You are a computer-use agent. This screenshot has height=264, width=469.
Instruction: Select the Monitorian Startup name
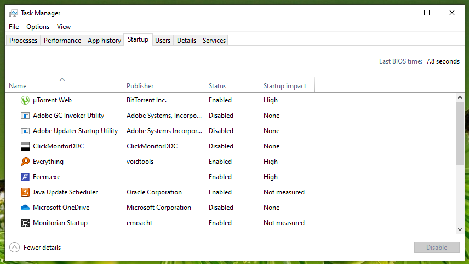(x=60, y=223)
